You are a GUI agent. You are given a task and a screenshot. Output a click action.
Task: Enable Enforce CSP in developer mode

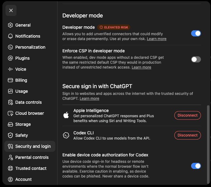(196, 59)
